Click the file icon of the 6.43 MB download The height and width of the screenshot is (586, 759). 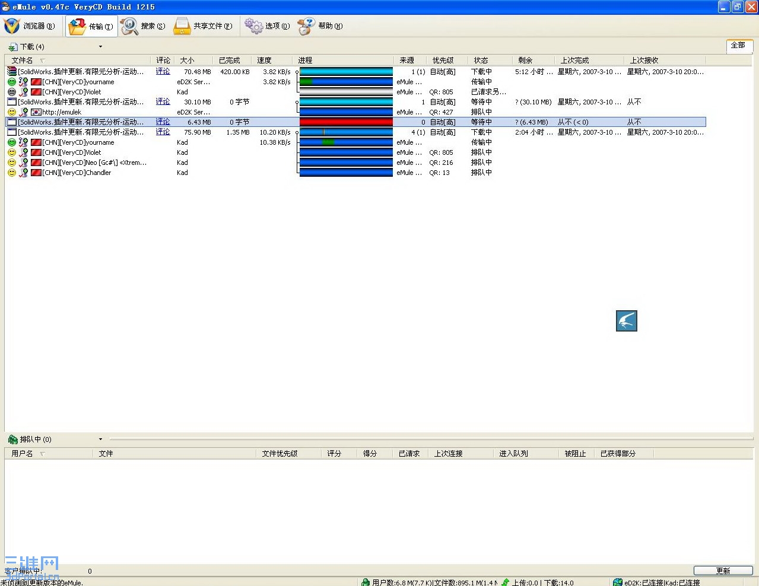point(11,122)
